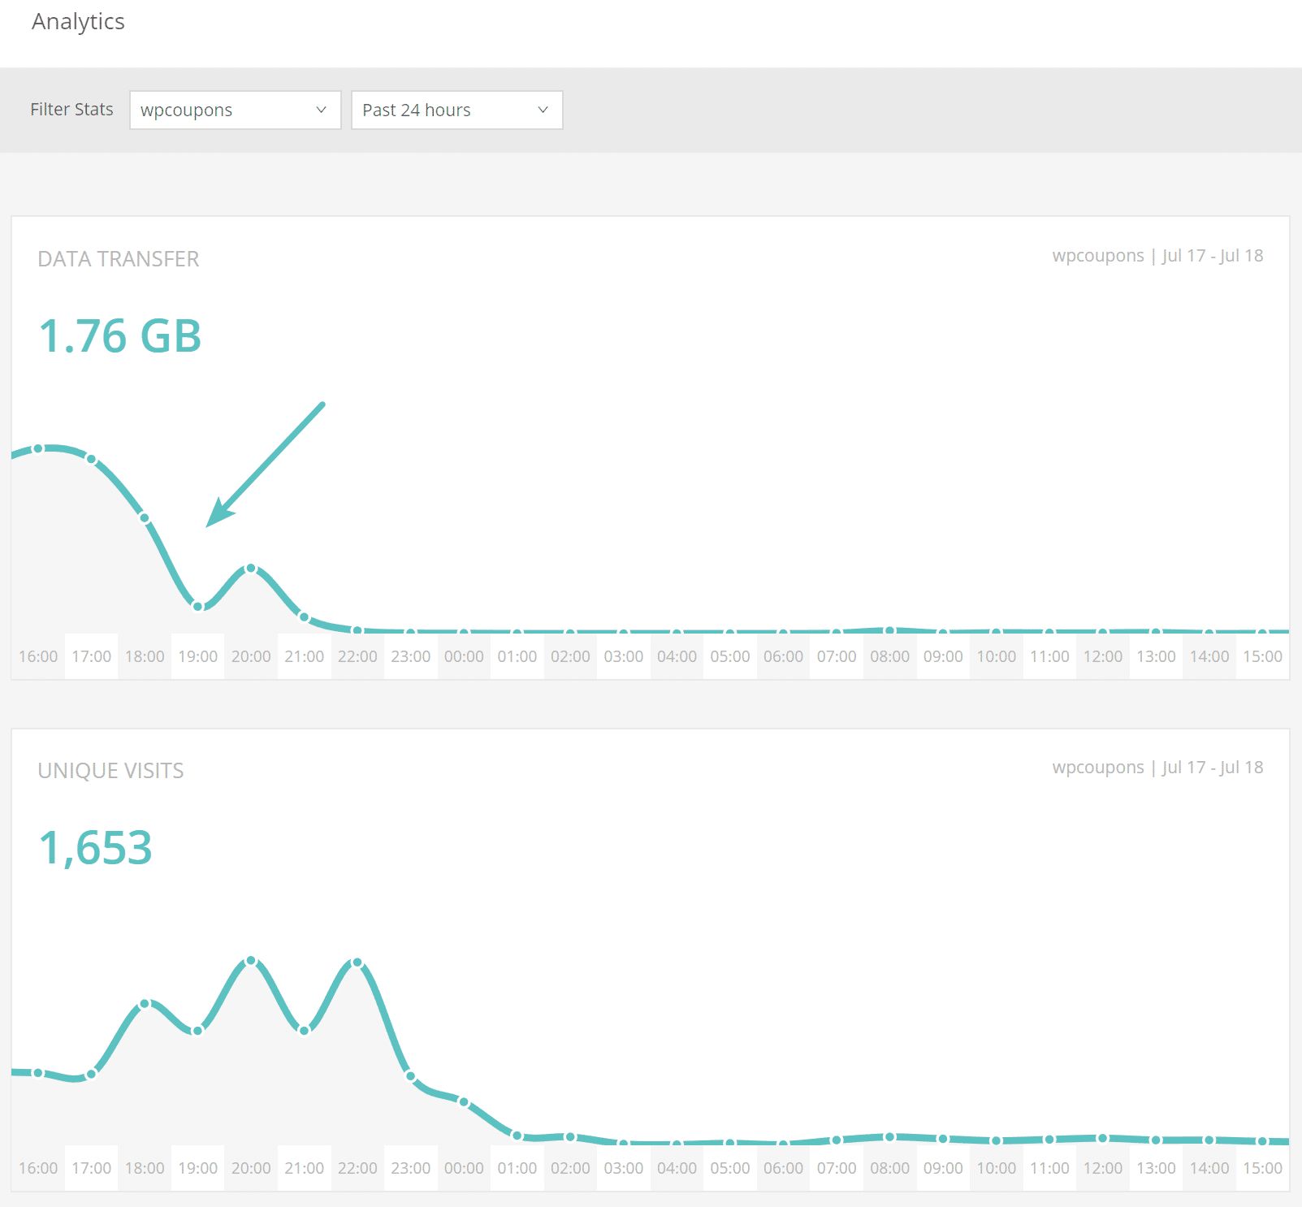Click the chevron on the wpcoupons selector
Screen dimensions: 1302x1207
[x=320, y=110]
